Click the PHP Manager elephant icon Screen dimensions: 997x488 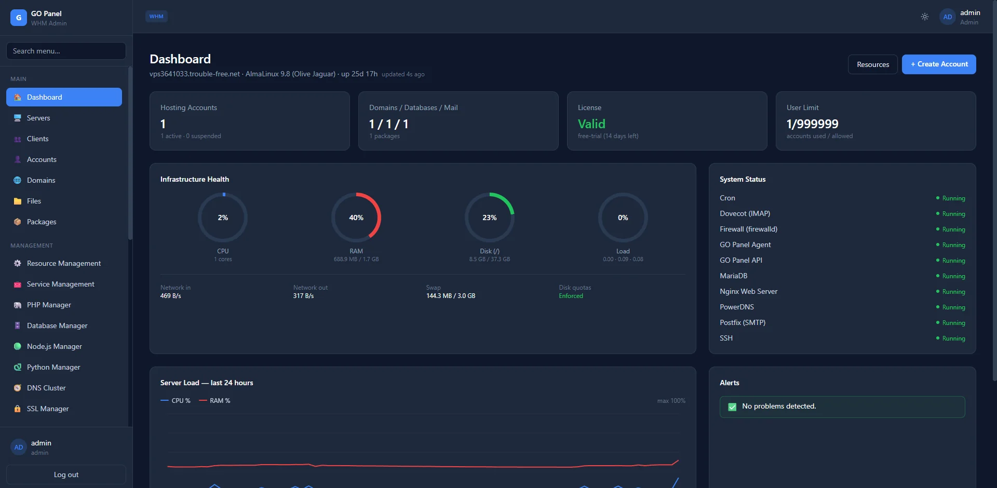point(18,305)
